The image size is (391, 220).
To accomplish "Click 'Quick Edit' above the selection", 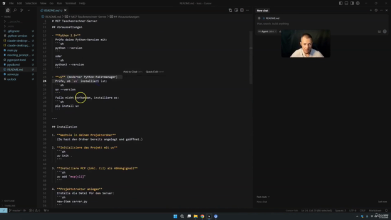I will [155, 71].
